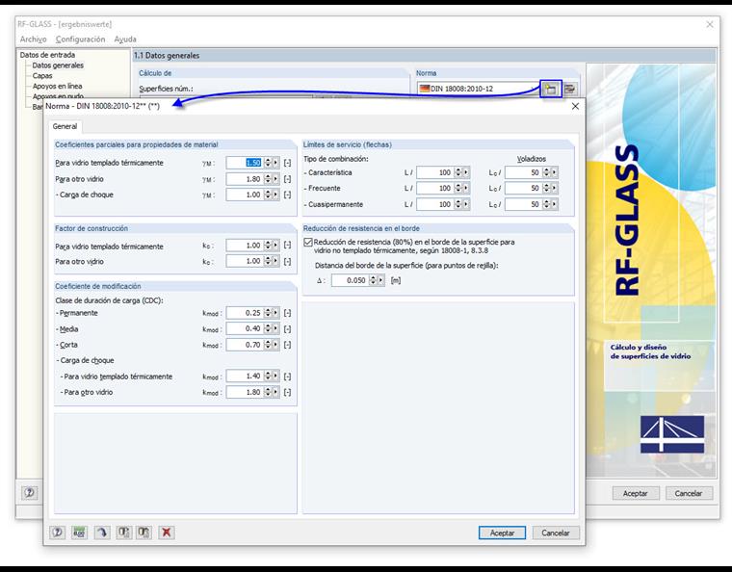
Task: Open arrow menu for Permanente kmod value
Action: click(275, 313)
